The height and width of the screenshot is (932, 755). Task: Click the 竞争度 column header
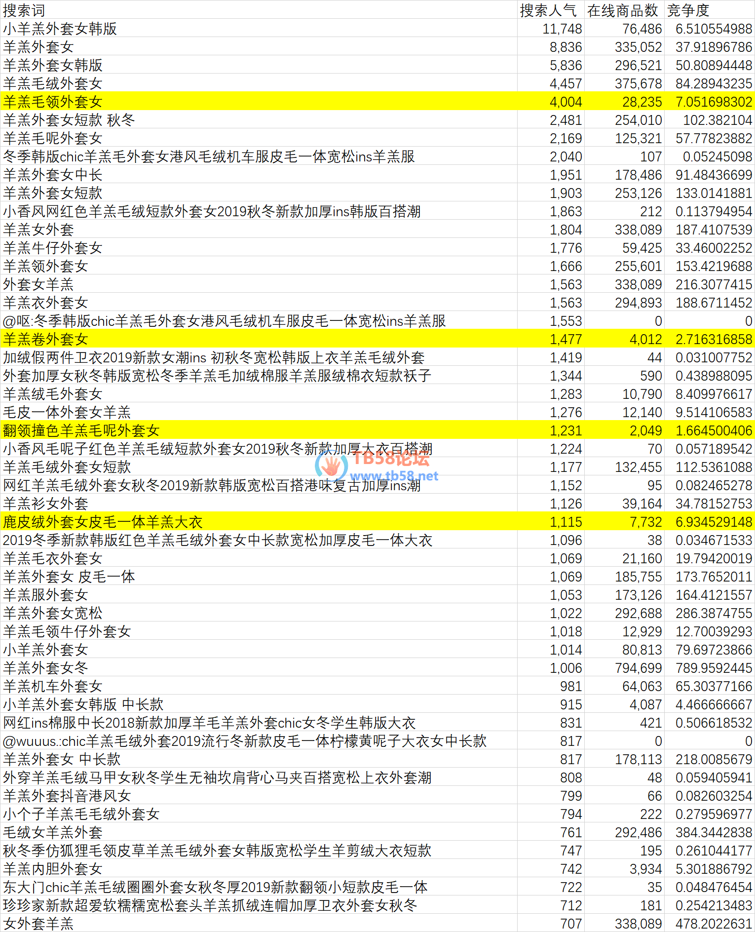click(688, 10)
